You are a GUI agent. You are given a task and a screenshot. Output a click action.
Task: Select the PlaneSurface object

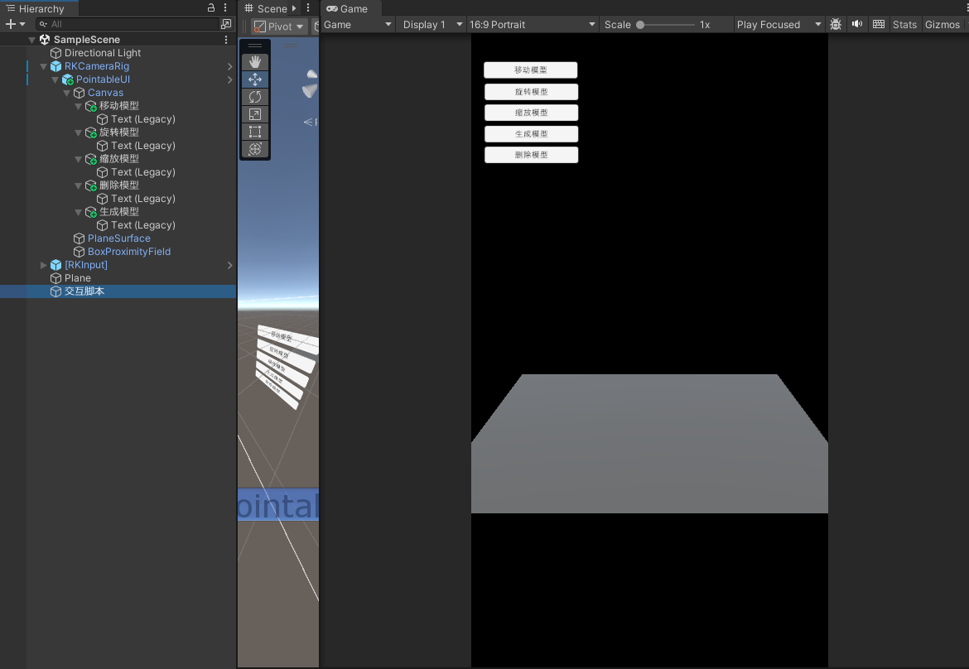pyautogui.click(x=118, y=238)
